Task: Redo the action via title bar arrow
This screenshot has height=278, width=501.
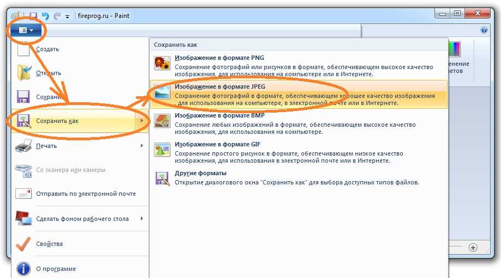Action: pos(57,16)
